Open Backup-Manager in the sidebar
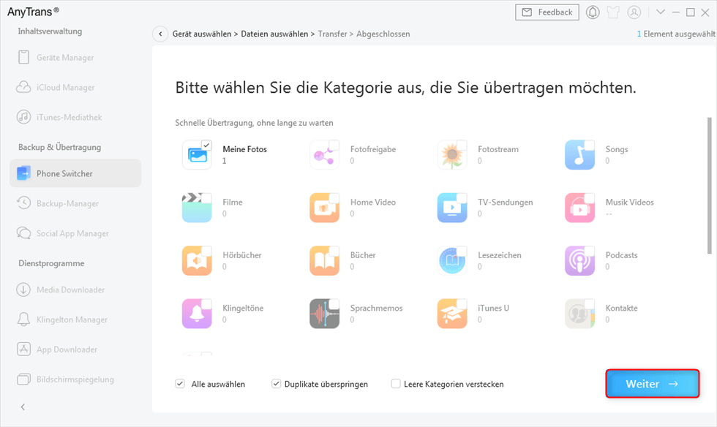Screen dimensions: 717x427 (x=67, y=203)
